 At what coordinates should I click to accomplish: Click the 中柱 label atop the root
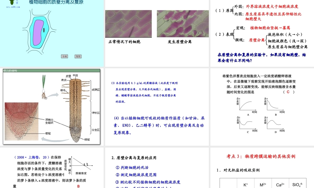75,75
